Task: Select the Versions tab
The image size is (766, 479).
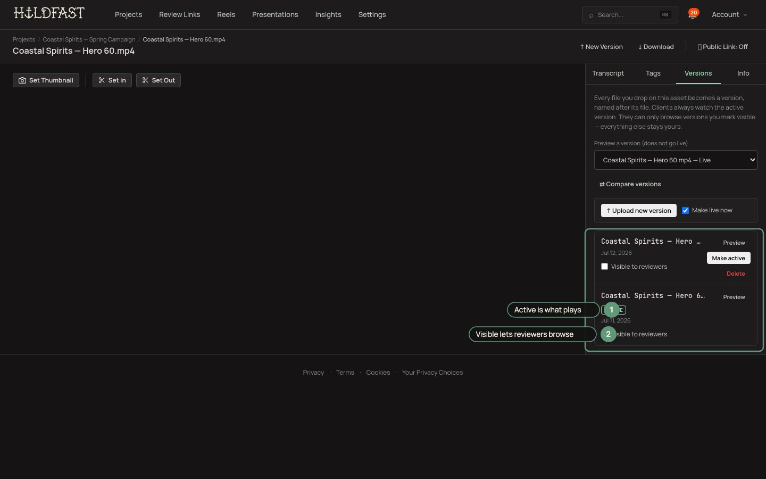Action: tap(698, 73)
